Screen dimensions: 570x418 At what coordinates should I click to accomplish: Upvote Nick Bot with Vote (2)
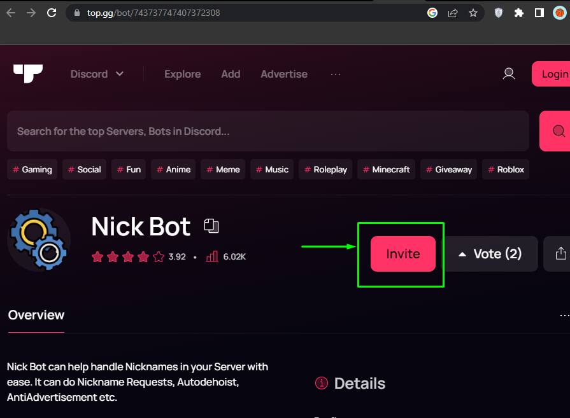point(490,254)
